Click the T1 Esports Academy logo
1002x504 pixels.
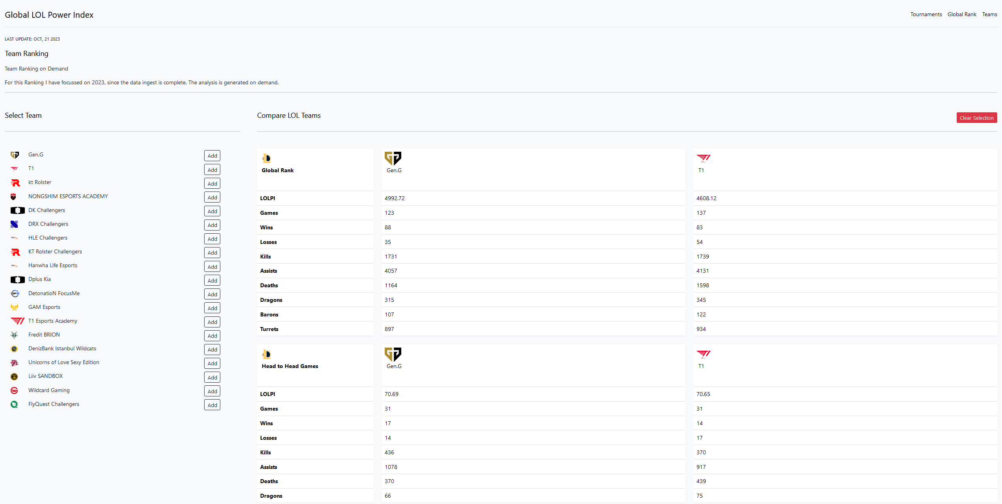[x=17, y=321]
